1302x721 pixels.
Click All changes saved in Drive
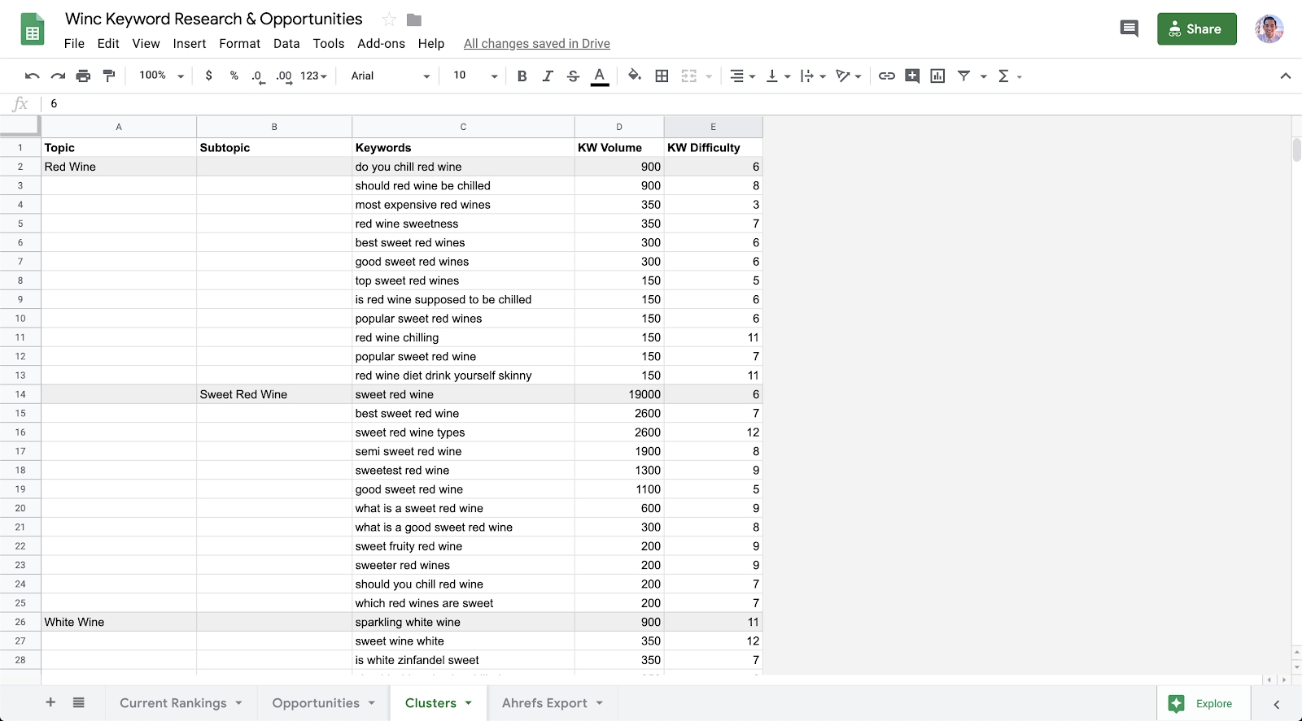click(x=537, y=44)
